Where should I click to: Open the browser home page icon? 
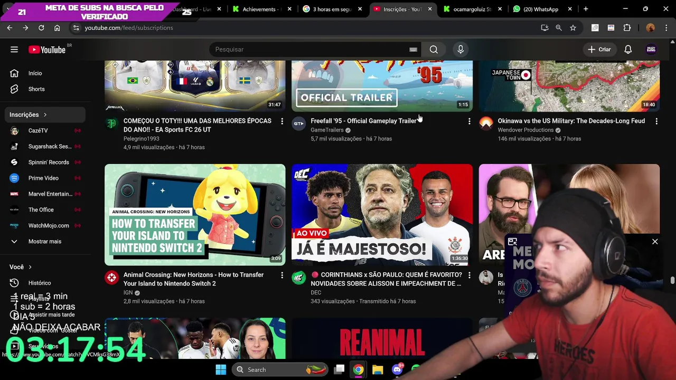[57, 27]
